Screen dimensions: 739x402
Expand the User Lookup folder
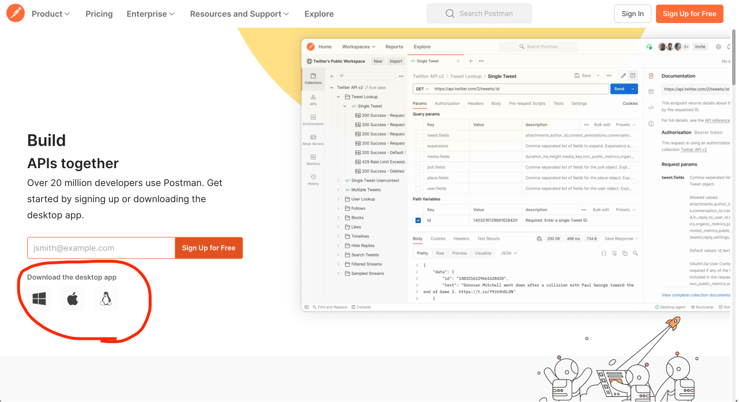point(339,199)
